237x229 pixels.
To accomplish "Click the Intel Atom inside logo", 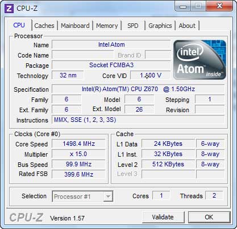I will coord(199,60).
